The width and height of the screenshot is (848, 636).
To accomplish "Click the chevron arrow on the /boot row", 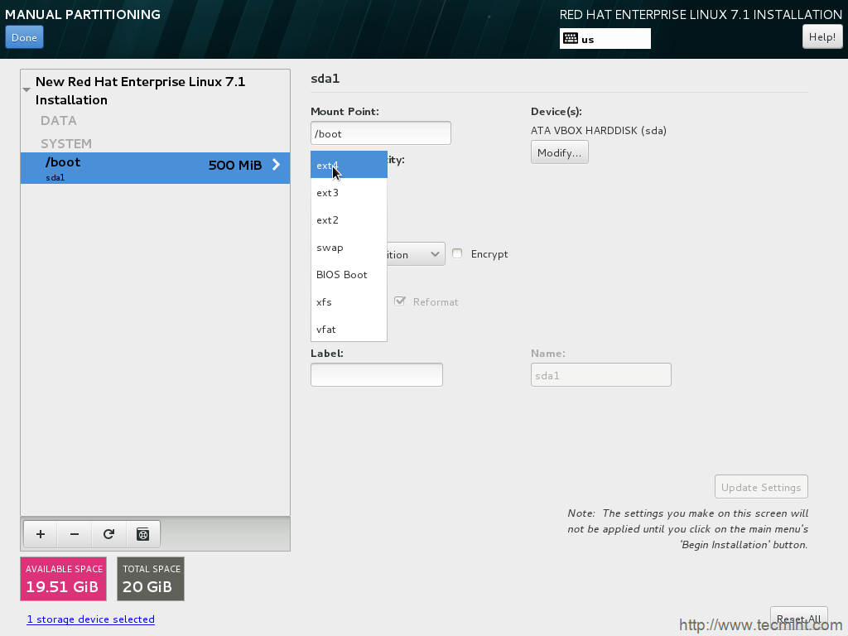I will point(276,165).
